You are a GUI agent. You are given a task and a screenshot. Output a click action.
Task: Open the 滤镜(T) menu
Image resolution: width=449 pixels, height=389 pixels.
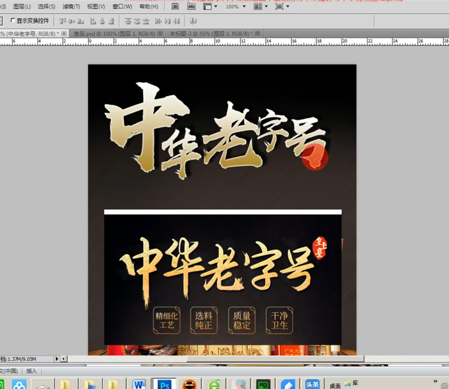point(71,7)
